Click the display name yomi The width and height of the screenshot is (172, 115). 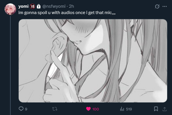point(23,6)
